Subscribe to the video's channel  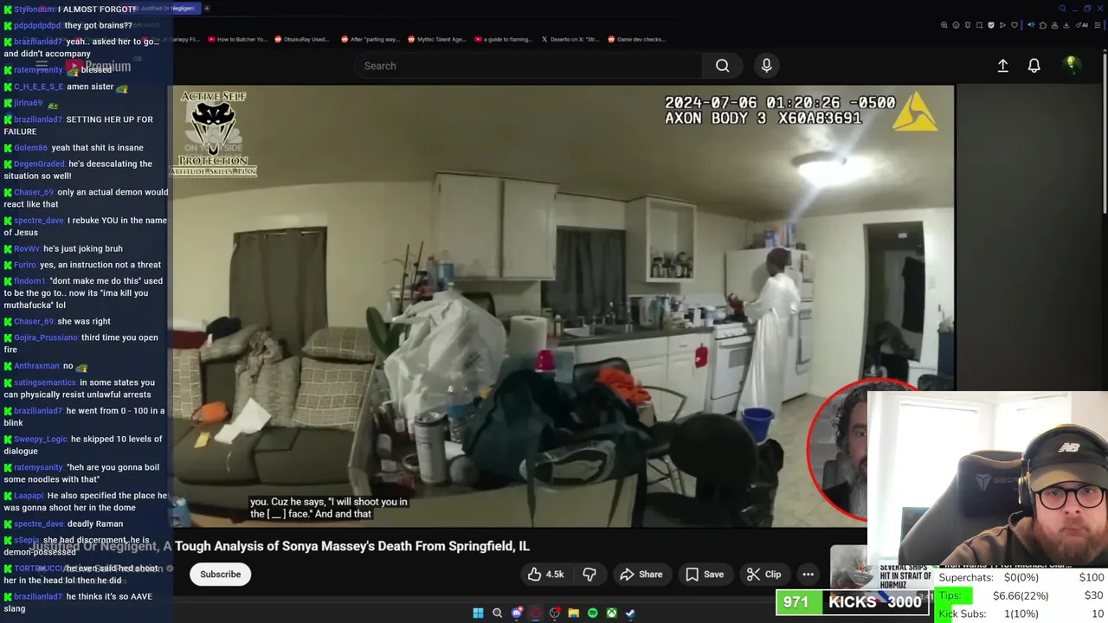(x=220, y=574)
